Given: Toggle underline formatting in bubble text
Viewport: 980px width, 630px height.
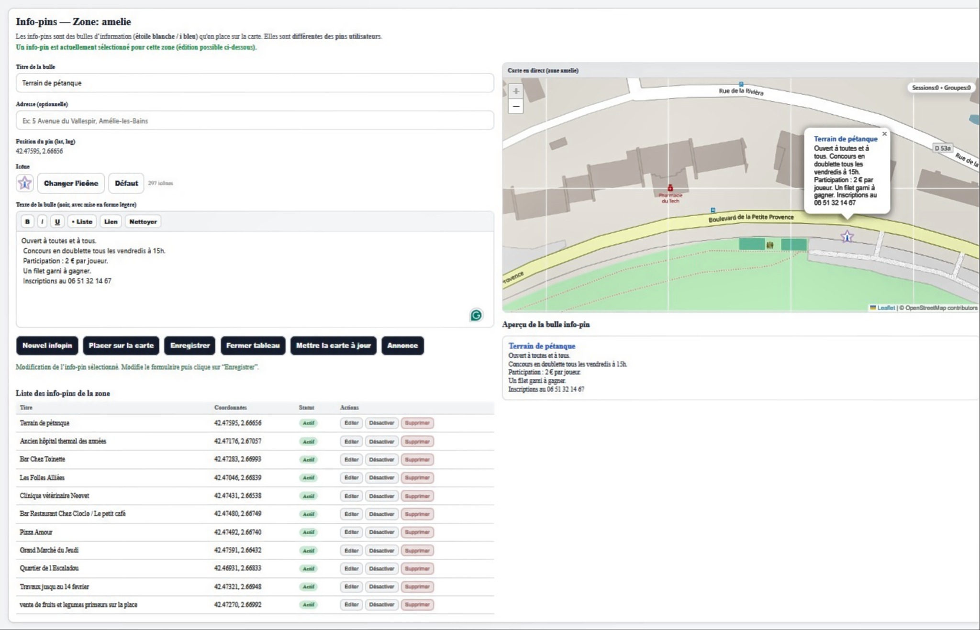Looking at the screenshot, I should point(57,221).
